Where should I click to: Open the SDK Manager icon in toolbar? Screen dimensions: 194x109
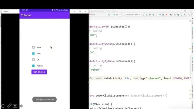point(185,15)
